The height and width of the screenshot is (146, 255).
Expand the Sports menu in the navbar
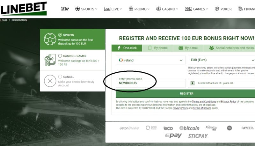[86, 9]
